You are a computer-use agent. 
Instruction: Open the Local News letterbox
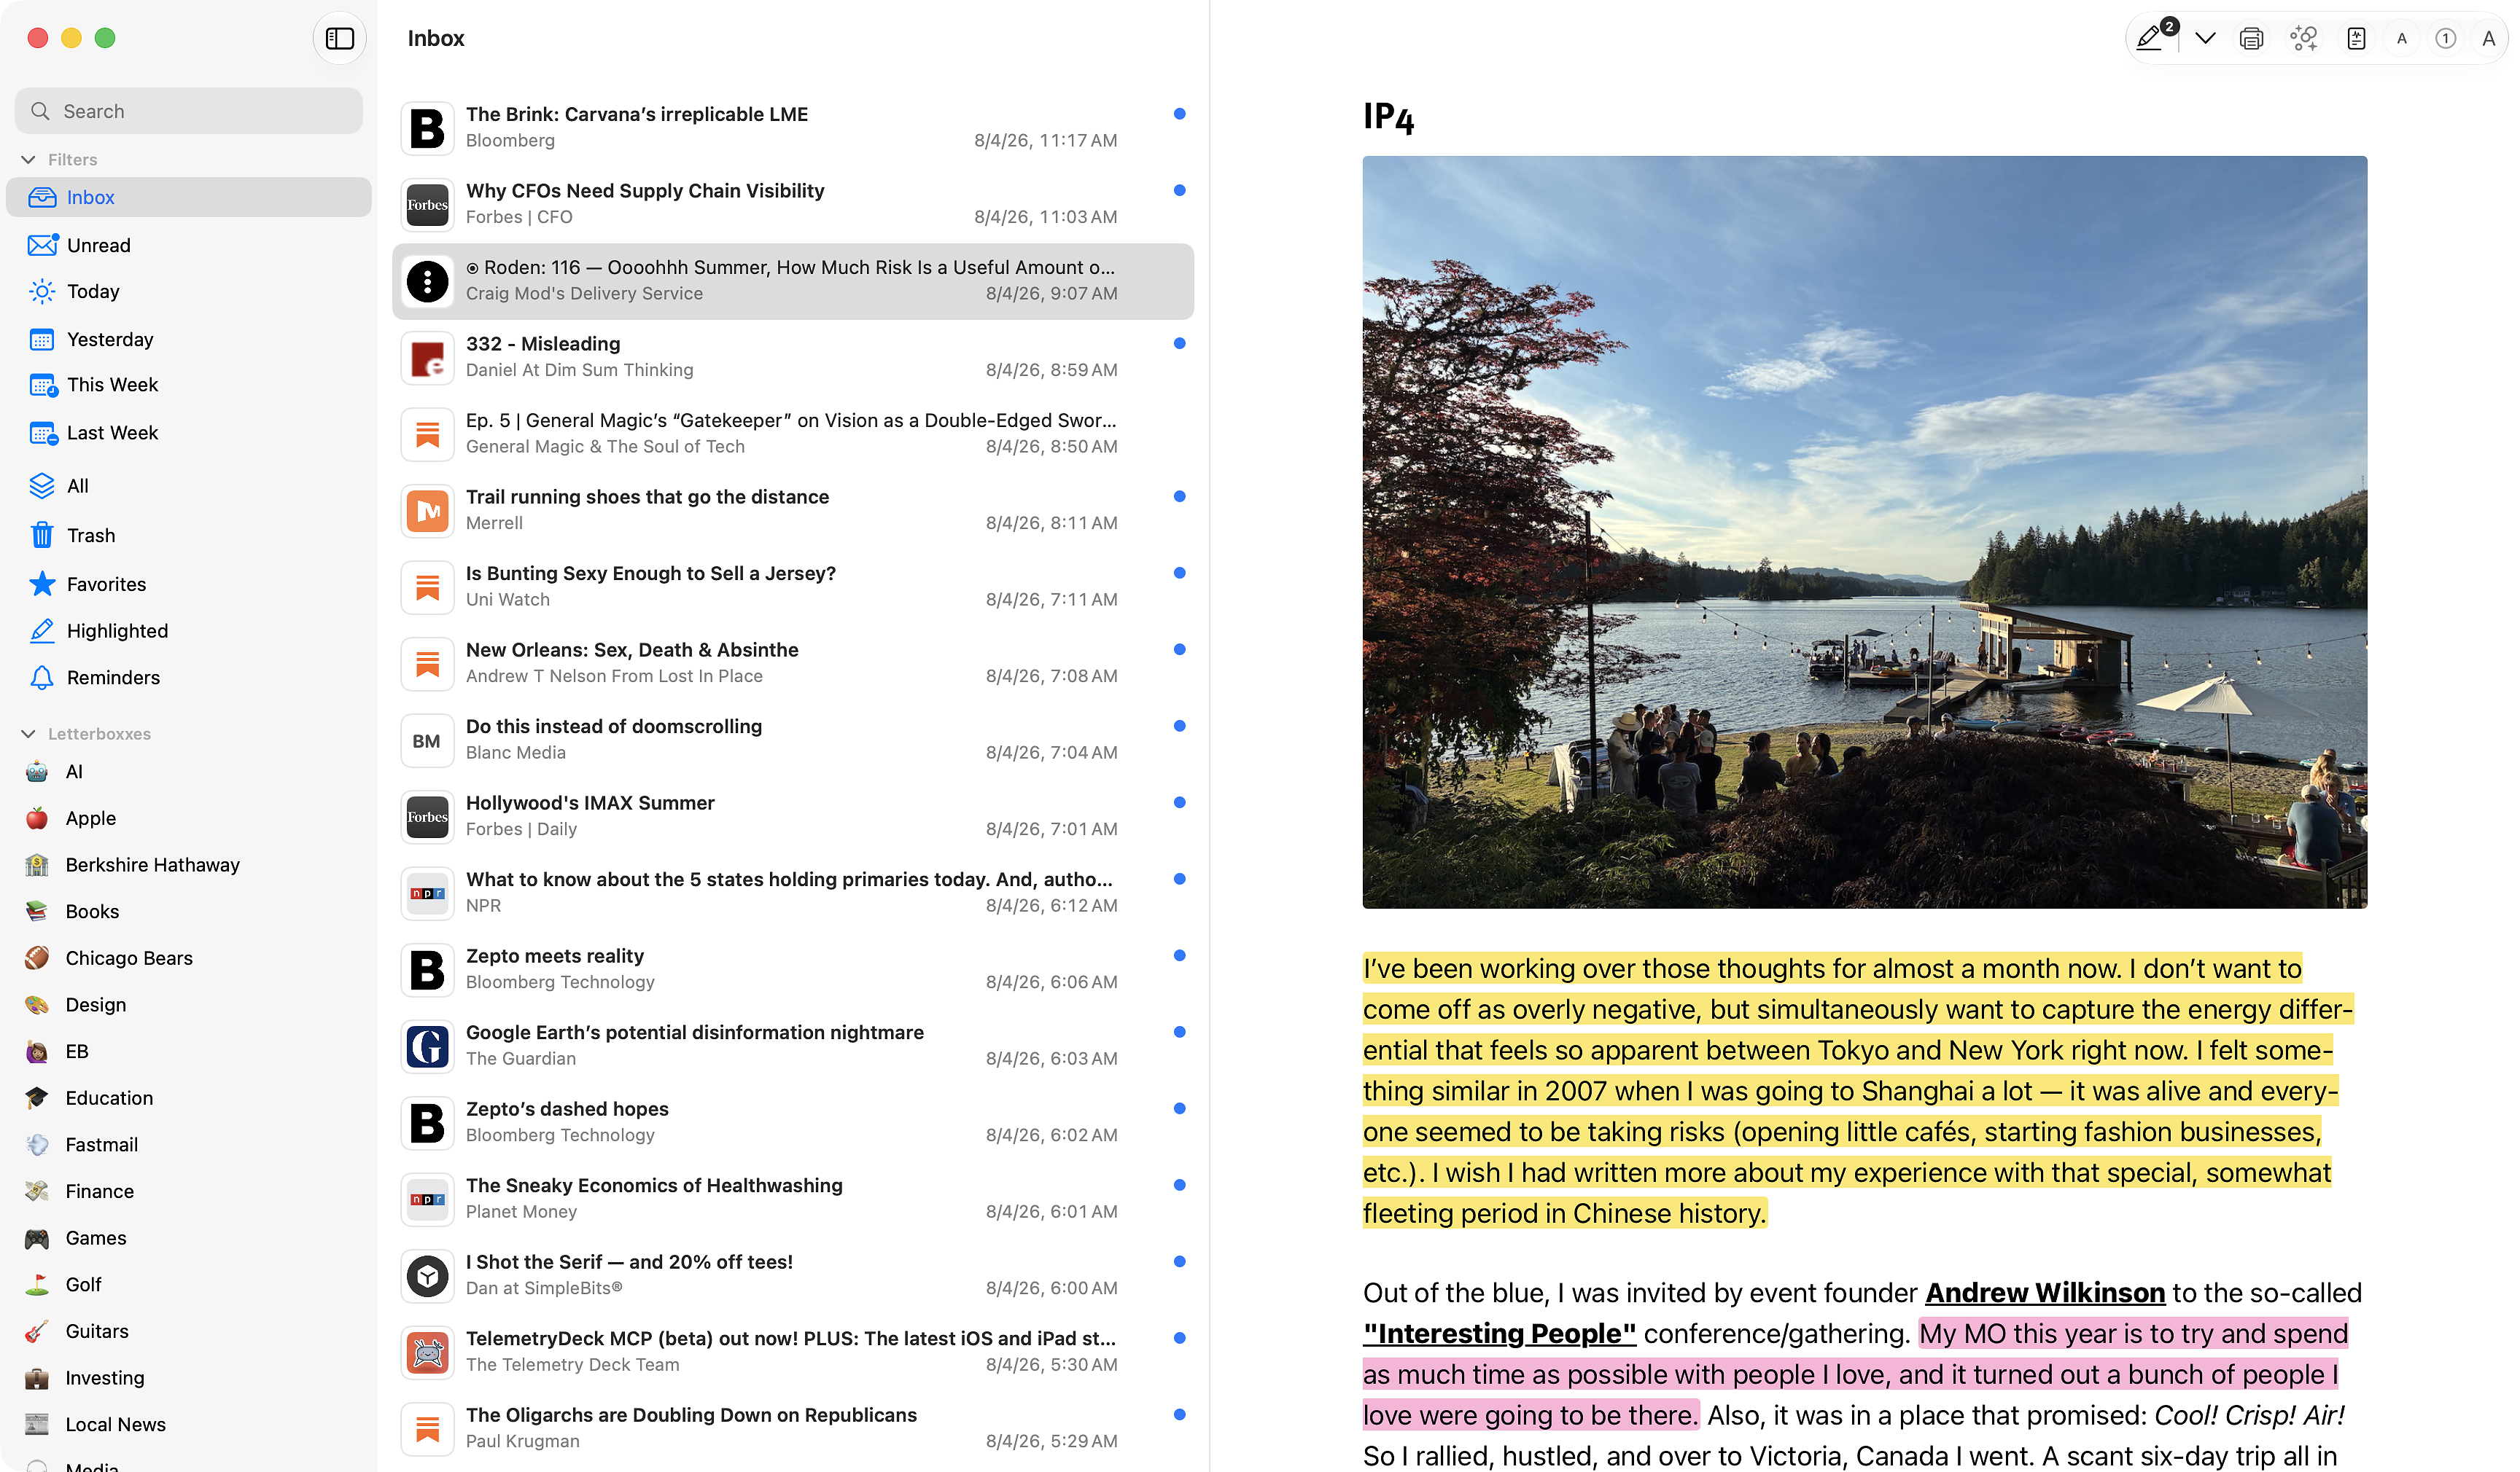(188, 1424)
